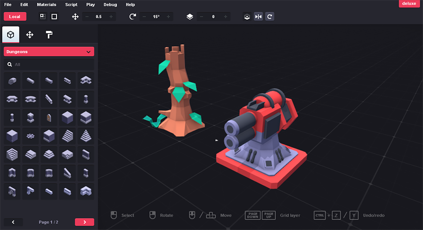
Task: Open the Script menu
Action: click(71, 5)
